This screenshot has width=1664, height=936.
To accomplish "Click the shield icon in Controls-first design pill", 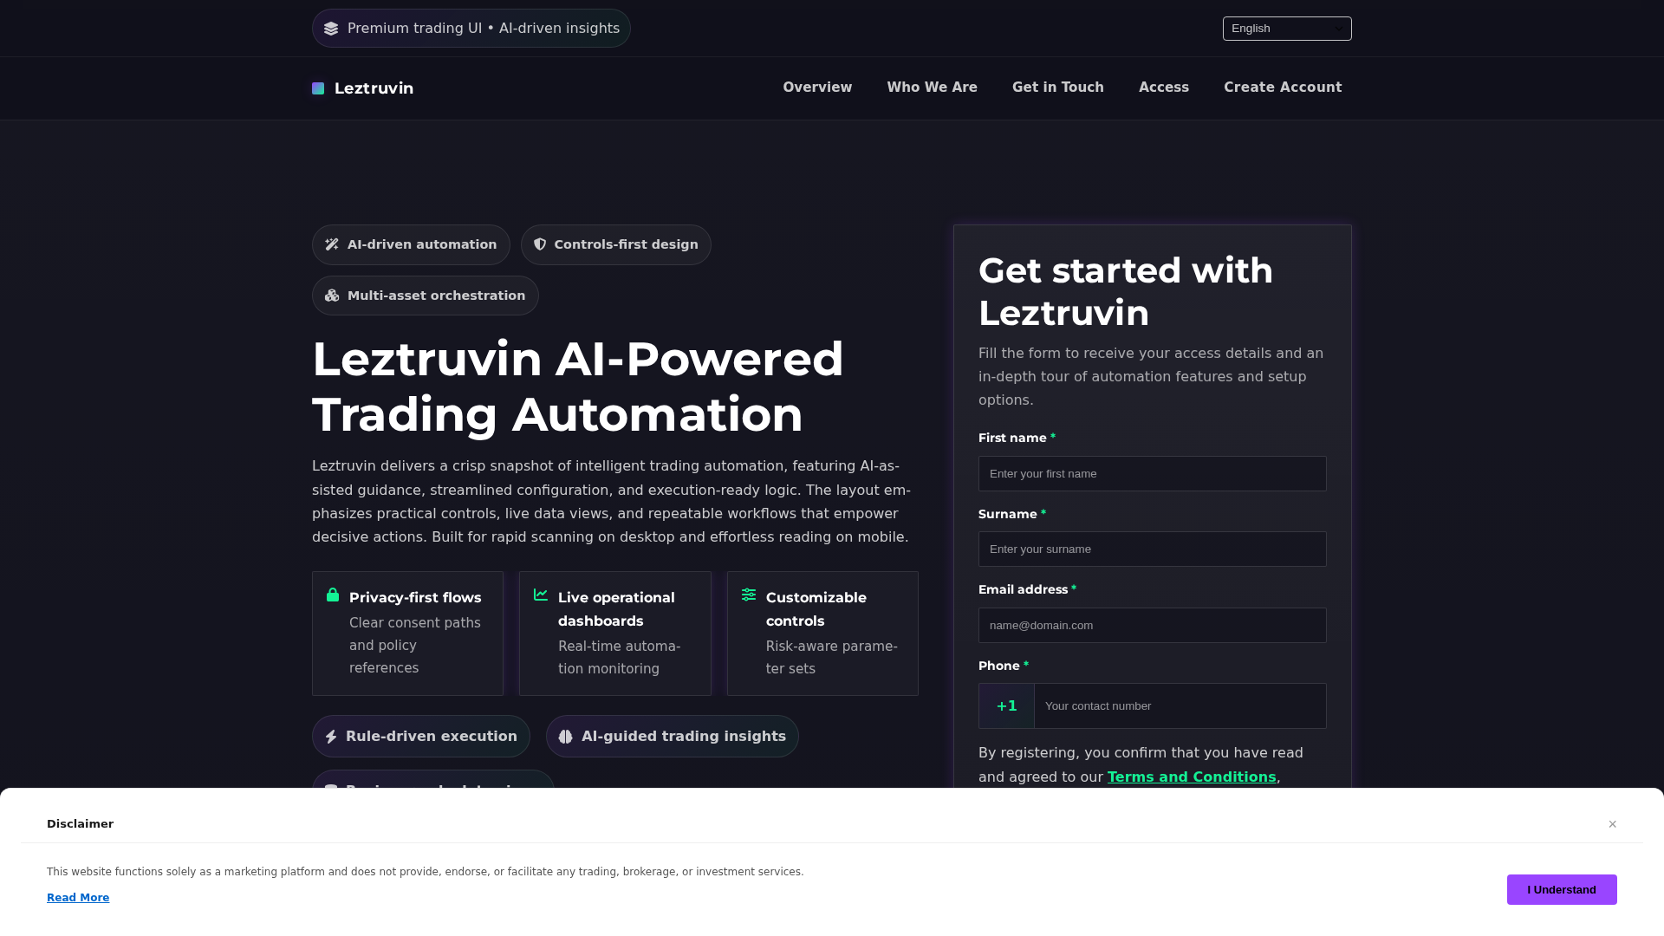I will [540, 244].
